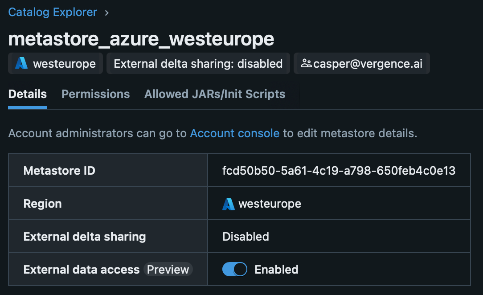Screen dimensions: 483x295
Task: Click the westeurope region badge text
Action: [64, 64]
